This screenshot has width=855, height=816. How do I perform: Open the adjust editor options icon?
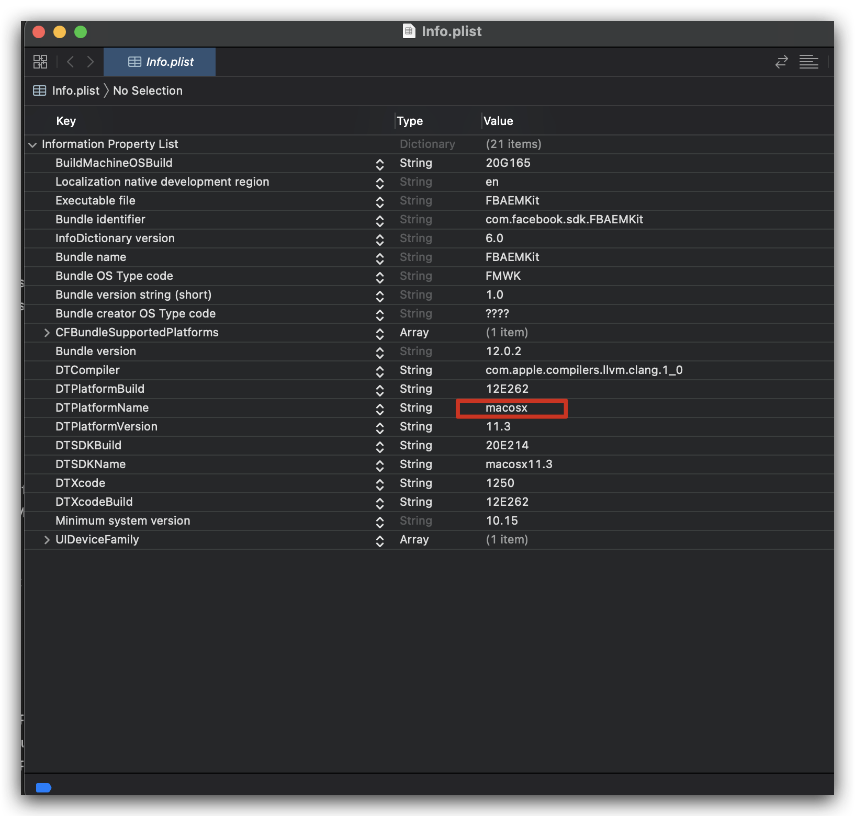click(809, 62)
